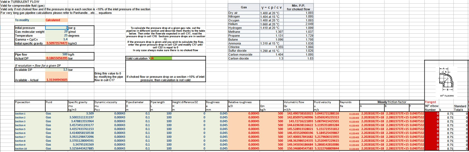Click the Moody friction factor column header
The image size is (469, 152).
pyautogui.click(x=391, y=102)
